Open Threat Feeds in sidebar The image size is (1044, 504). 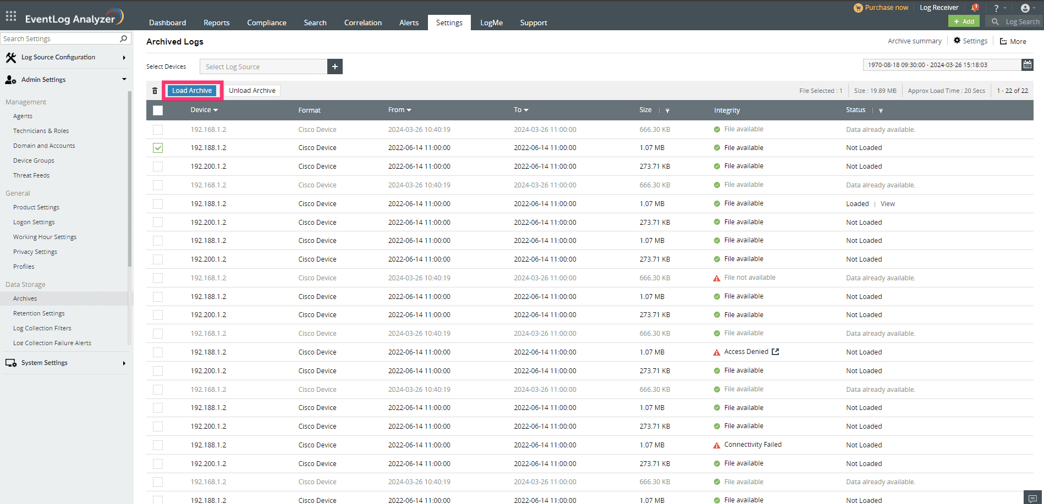click(31, 175)
